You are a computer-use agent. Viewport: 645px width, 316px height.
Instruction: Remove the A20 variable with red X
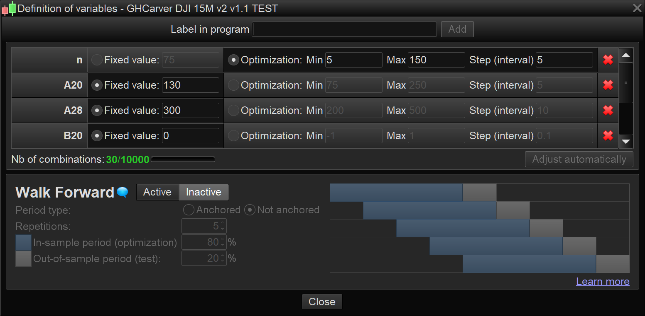[x=608, y=85]
